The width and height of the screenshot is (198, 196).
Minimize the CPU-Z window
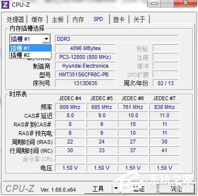[x=154, y=3]
